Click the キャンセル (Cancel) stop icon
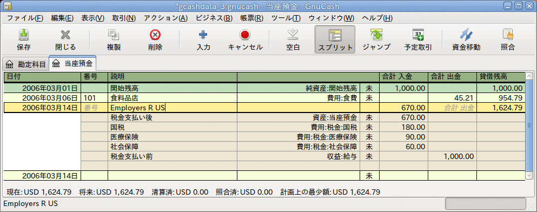The width and height of the screenshot is (537, 212). [x=245, y=35]
